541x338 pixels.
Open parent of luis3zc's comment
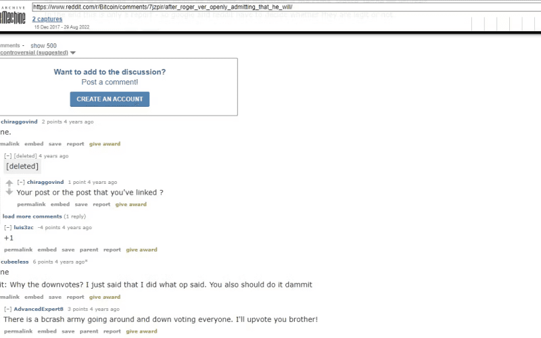[89, 249]
